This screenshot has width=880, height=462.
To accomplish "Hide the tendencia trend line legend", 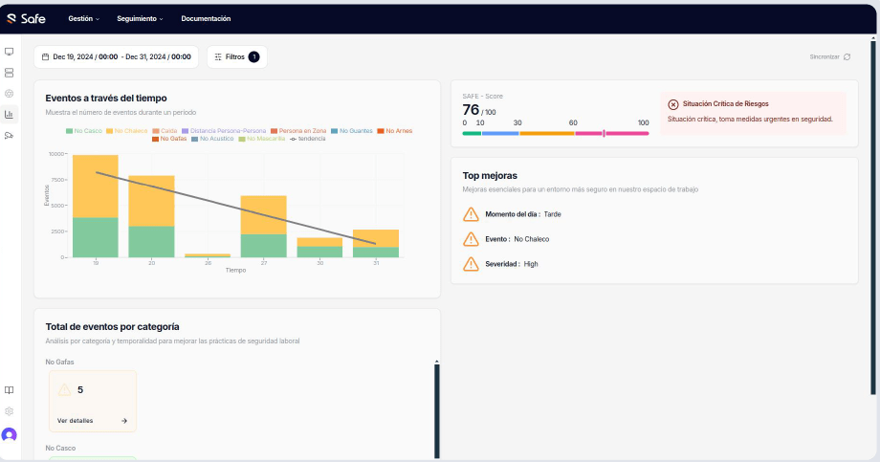I will click(x=307, y=139).
